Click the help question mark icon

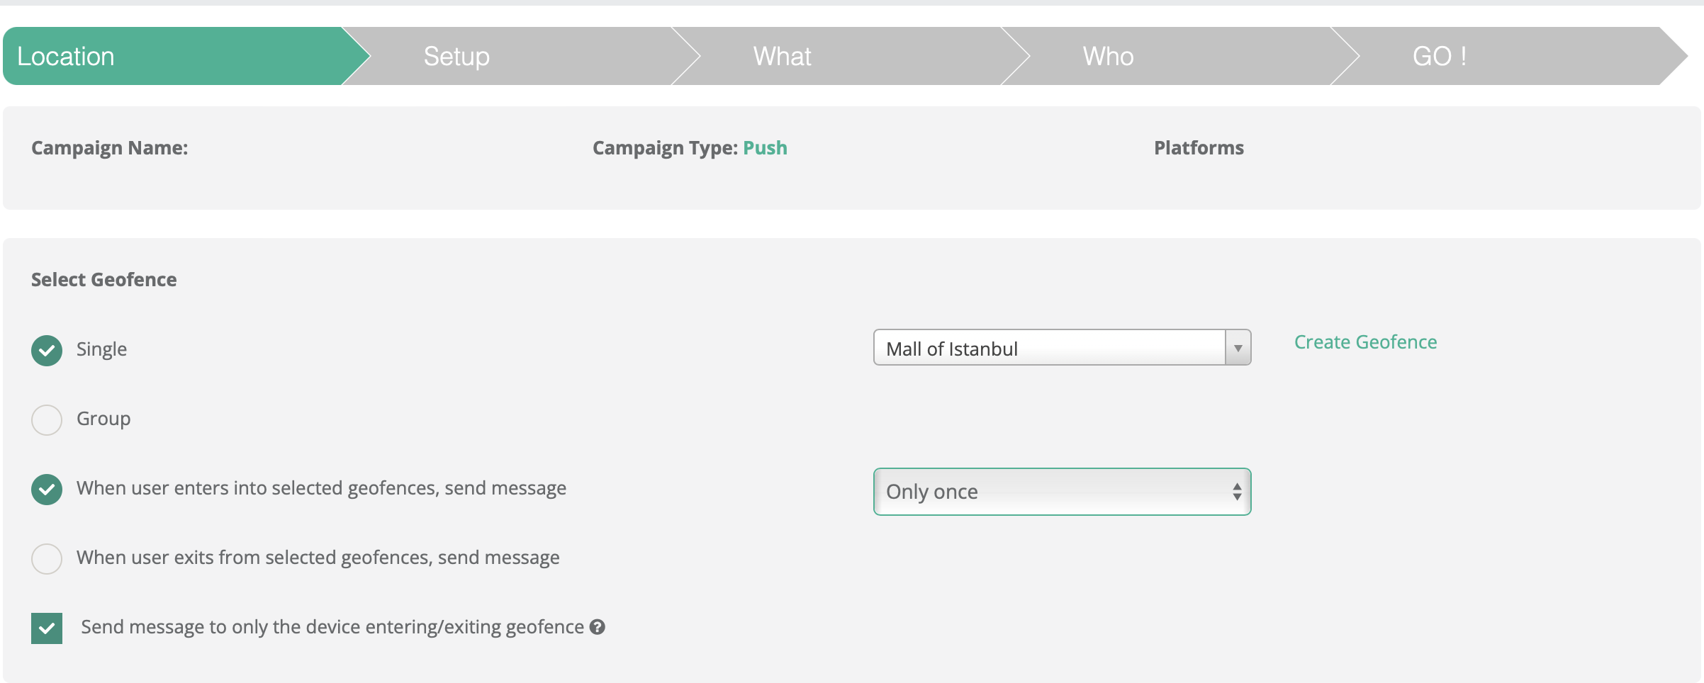[598, 627]
